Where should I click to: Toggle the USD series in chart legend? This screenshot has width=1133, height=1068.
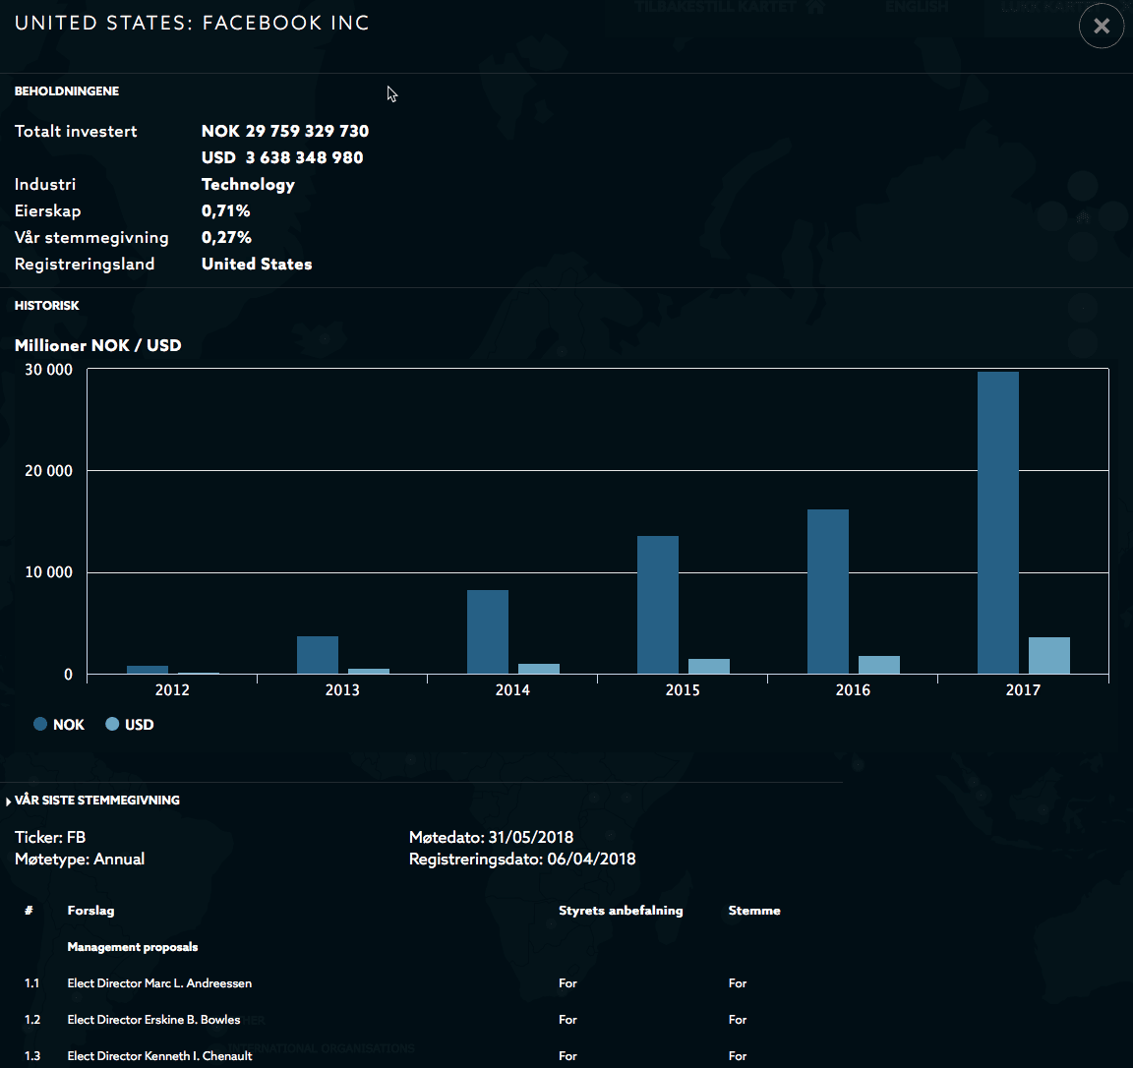pyautogui.click(x=130, y=725)
